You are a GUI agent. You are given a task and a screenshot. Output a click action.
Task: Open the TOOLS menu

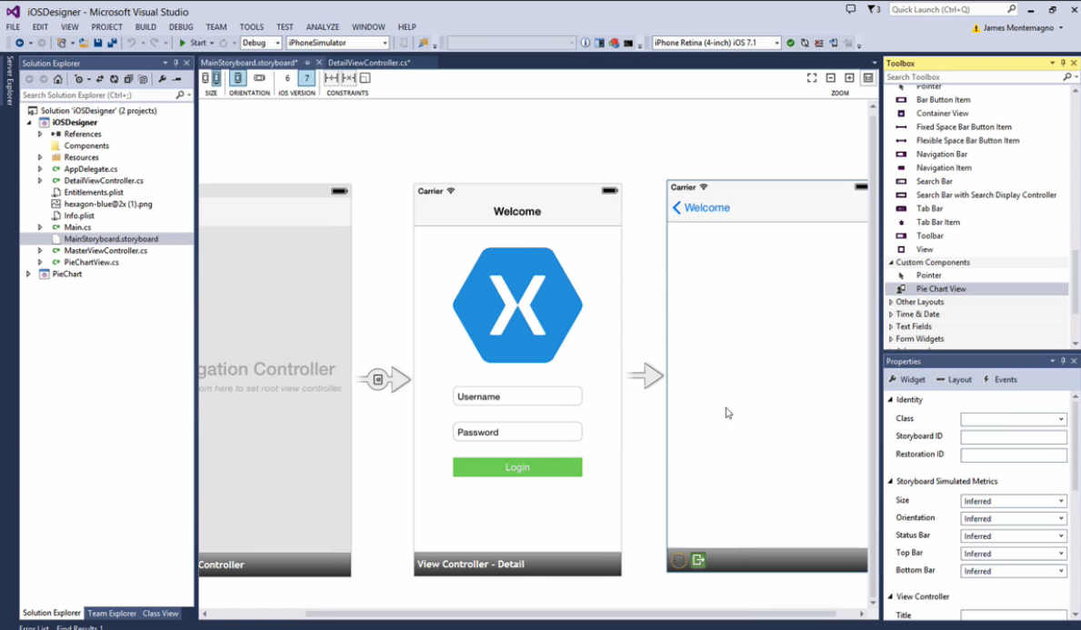coord(252,27)
